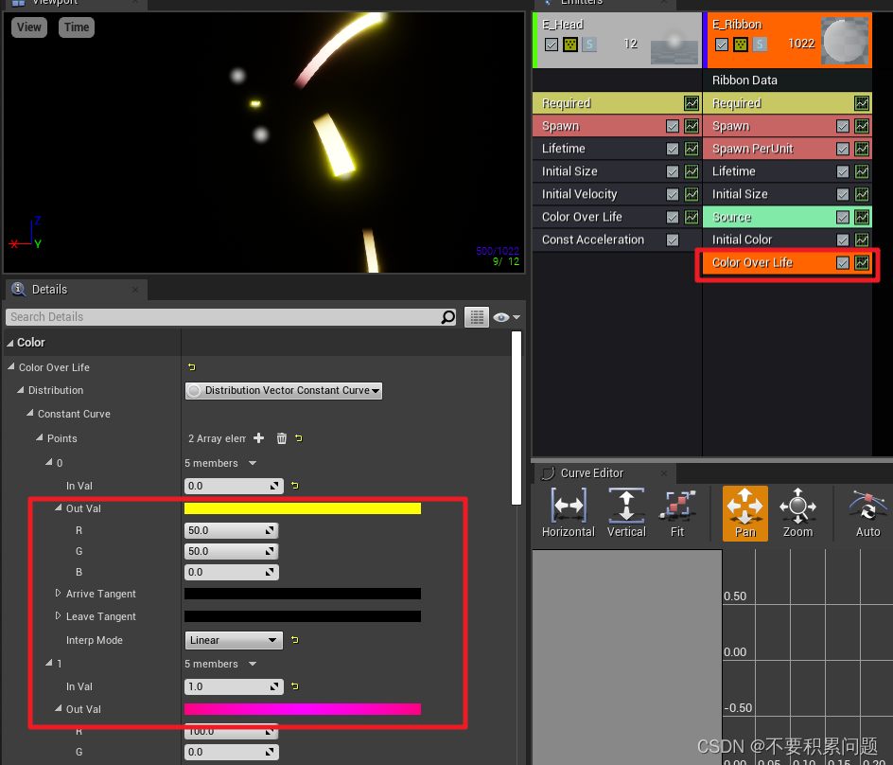Open property matrix grid view button
893x765 pixels.
477,317
